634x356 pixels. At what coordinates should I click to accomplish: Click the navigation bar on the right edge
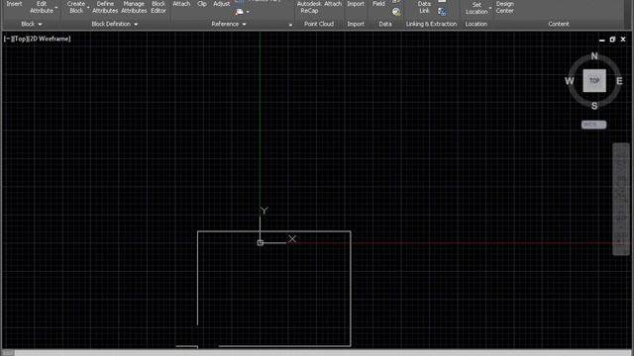tap(621, 199)
